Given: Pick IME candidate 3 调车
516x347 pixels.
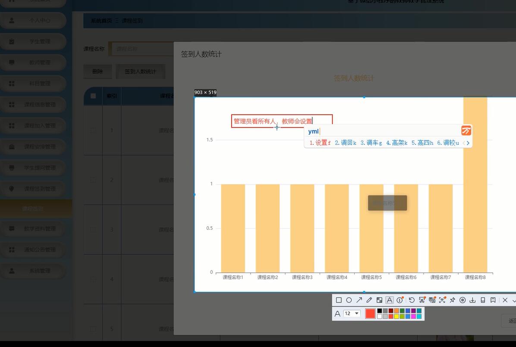Looking at the screenshot, I should click(x=371, y=143).
